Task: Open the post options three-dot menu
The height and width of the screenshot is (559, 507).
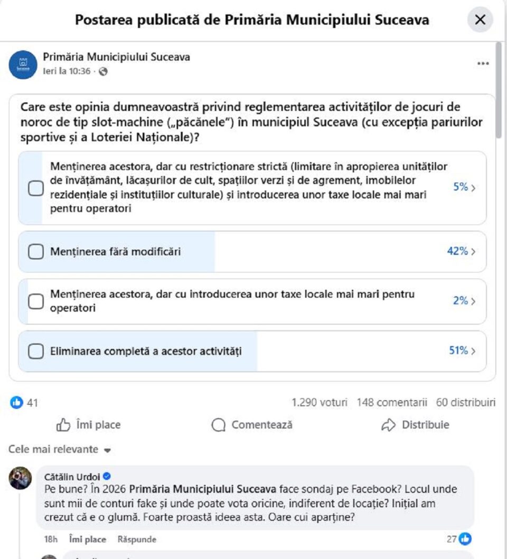Action: point(483,62)
